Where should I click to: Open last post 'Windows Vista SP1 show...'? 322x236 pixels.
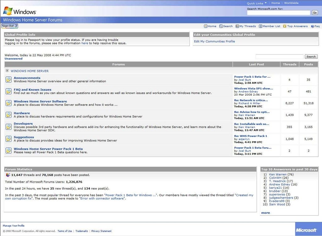[x=254, y=88]
